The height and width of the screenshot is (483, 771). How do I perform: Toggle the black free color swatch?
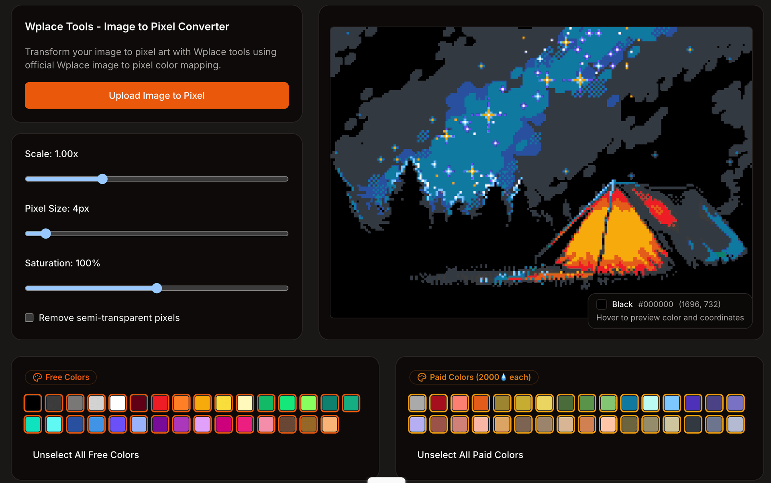(x=33, y=403)
